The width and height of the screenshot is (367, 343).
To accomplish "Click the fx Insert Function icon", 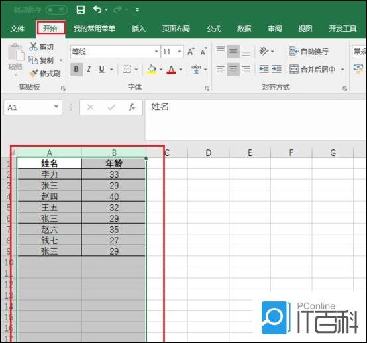I will 132,107.
